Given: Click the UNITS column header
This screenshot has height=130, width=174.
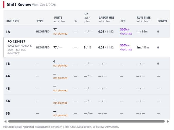Looking at the screenshot, I should point(59,19).
